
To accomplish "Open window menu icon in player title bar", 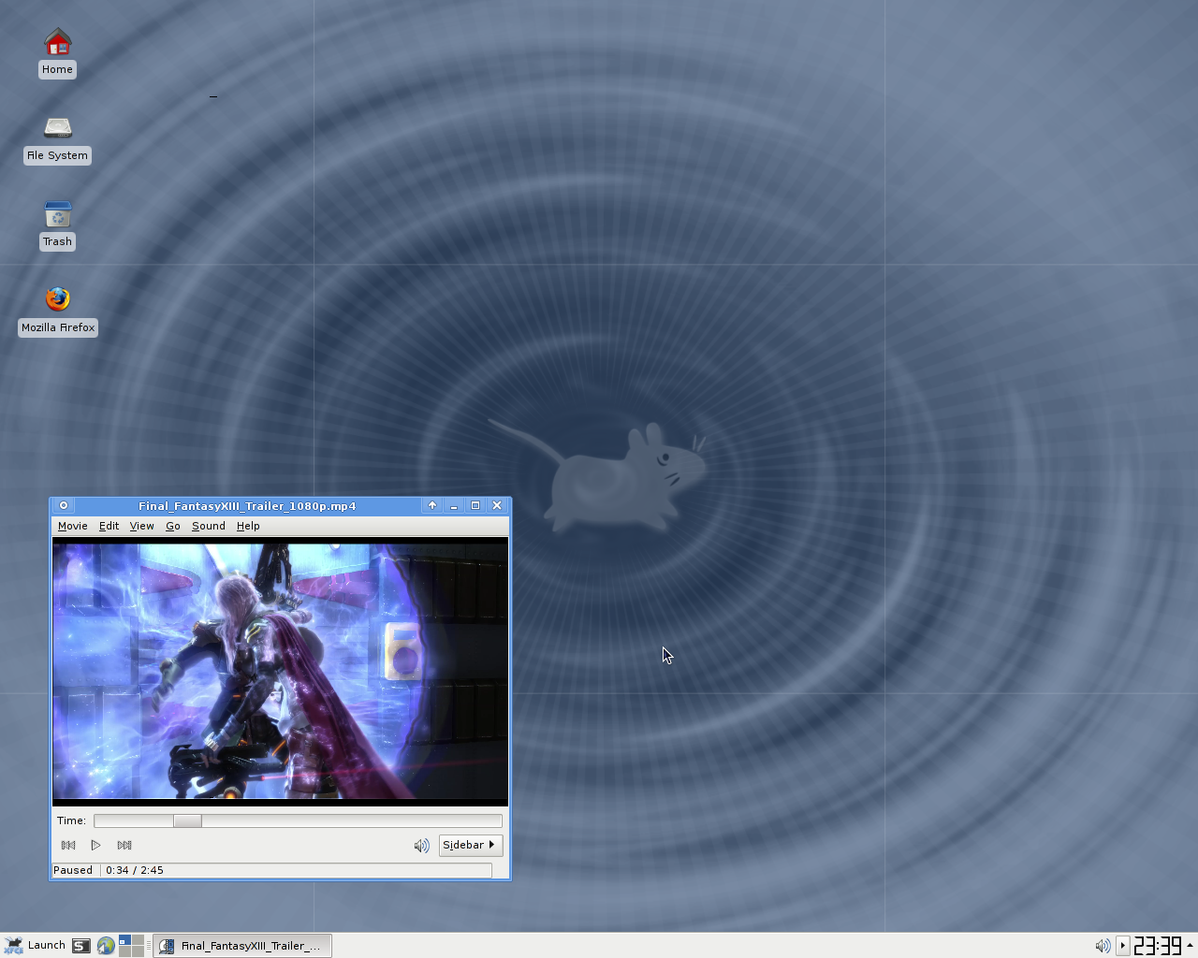I will click(64, 505).
